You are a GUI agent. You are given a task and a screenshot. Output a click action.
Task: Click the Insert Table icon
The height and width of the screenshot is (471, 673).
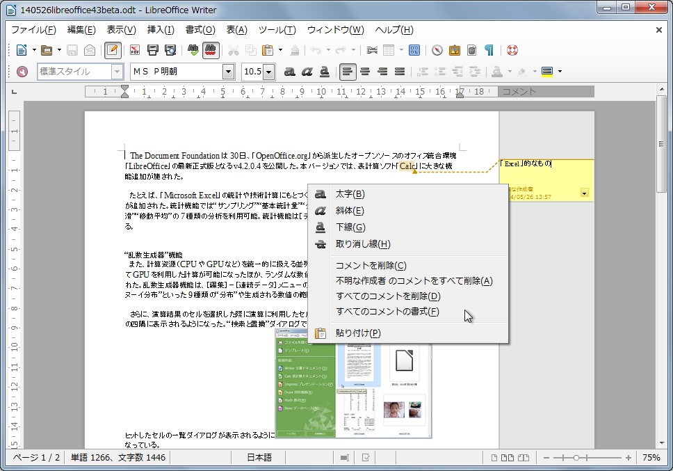pyautogui.click(x=389, y=50)
